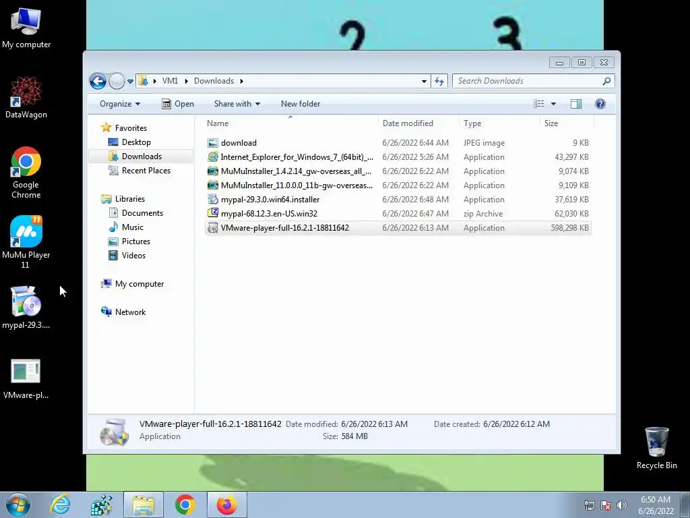Sort files by Type column
The width and height of the screenshot is (690, 518).
499,123
